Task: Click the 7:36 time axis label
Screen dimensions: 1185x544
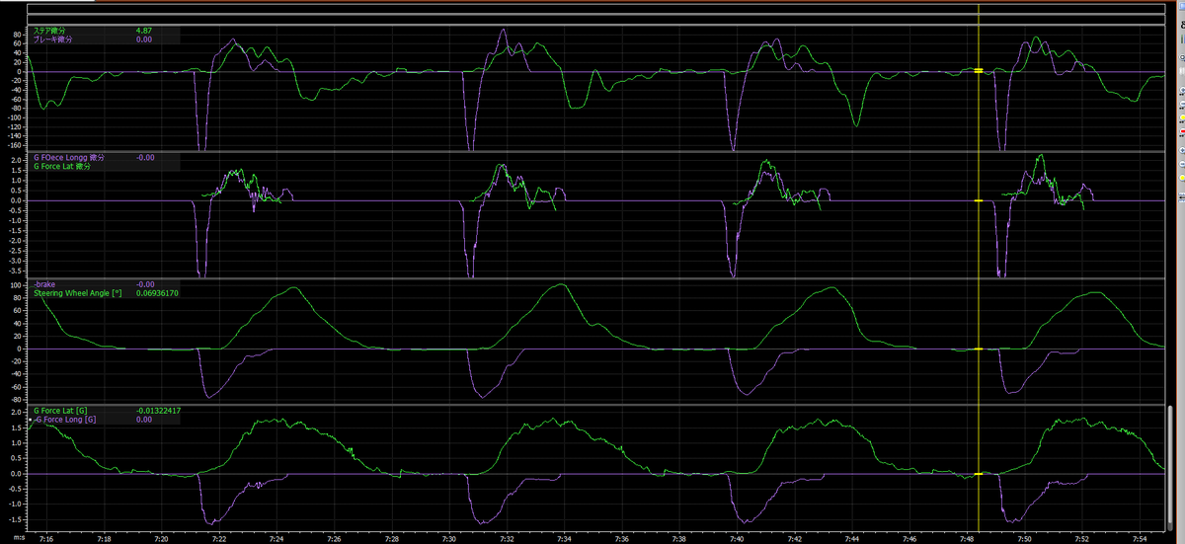Action: point(622,539)
